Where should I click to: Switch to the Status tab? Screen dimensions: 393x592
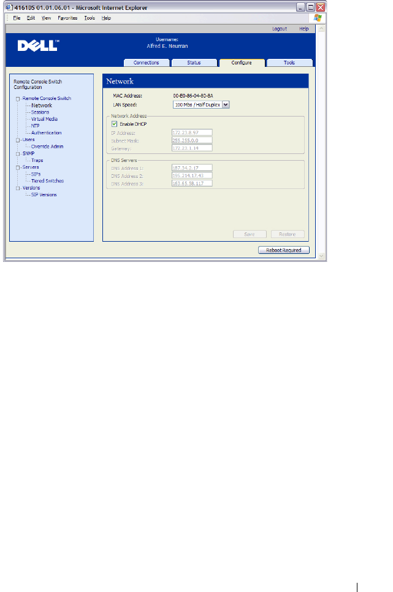(x=194, y=63)
